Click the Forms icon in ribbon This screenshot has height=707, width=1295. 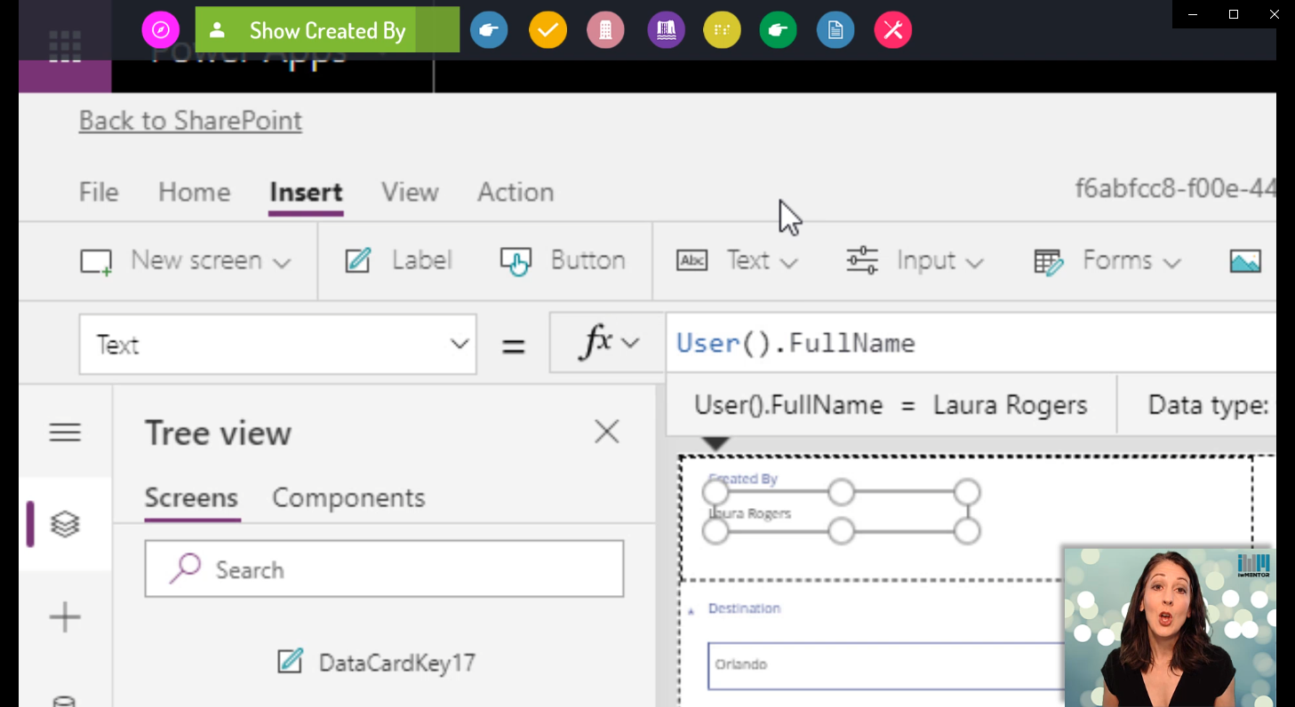[1049, 261]
